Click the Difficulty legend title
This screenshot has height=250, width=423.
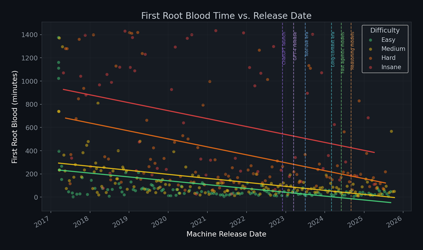[x=384, y=31]
